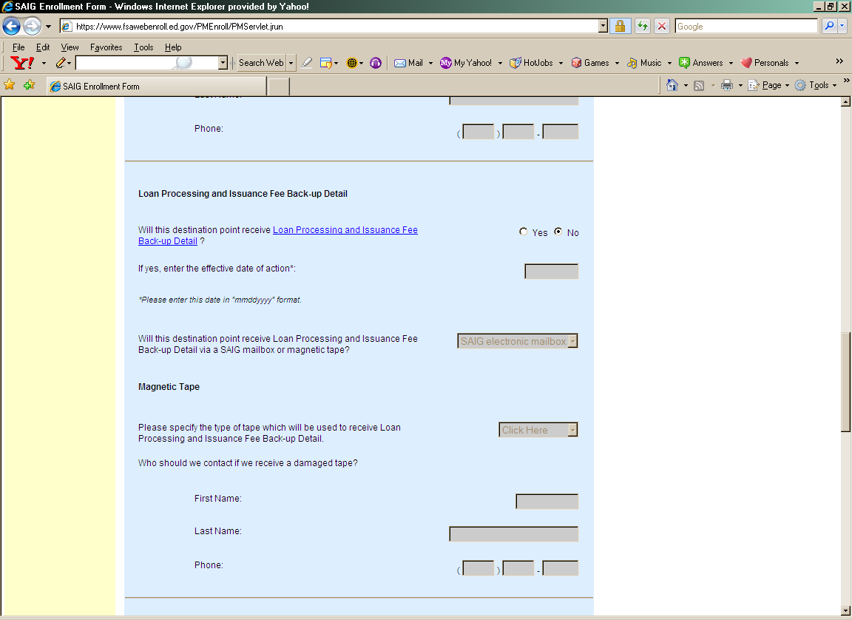Viewport: 852px width, 620px height.
Task: Select Yes for Fee Back-up Detail
Action: tap(524, 232)
